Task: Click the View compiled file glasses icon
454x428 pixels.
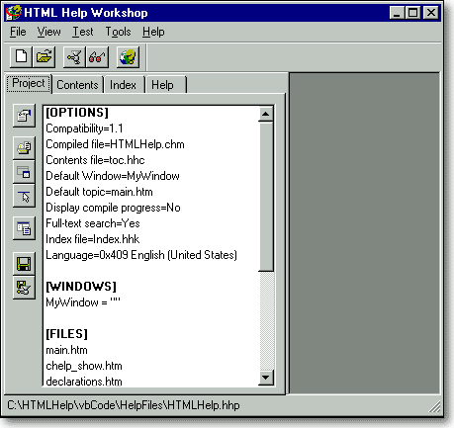Action: point(97,57)
